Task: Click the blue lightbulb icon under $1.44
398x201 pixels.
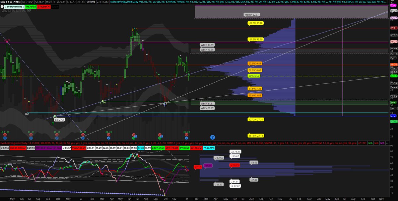Action: (x=31, y=137)
